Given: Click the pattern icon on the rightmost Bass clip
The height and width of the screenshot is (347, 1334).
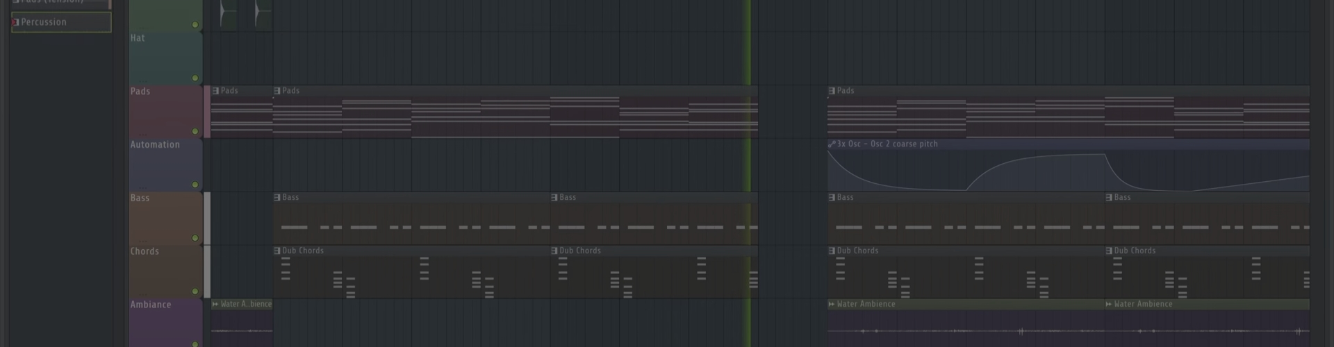Looking at the screenshot, I should click(x=1109, y=198).
